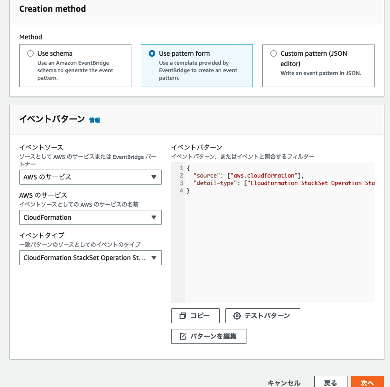This screenshot has width=390, height=387.
Task: Click the 情報 link beside イベントパターン heading
Action: point(94,120)
